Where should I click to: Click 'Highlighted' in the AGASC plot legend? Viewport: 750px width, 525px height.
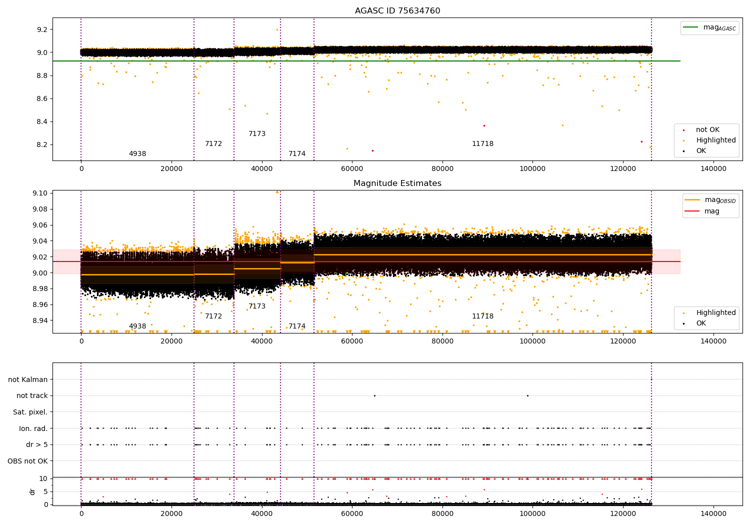[x=715, y=140]
